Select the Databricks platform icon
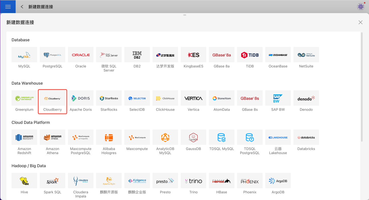The width and height of the screenshot is (369, 200). click(x=306, y=137)
